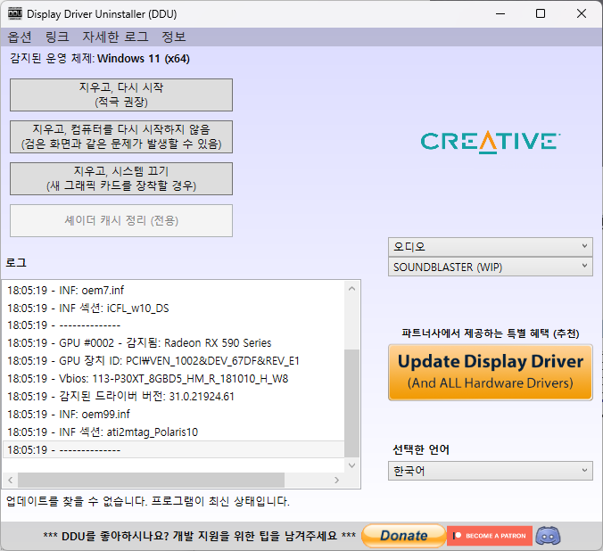Click 지우고, 컴퓨터를 다시 시작하지 않음 button
Viewport: 603px width, 551px height.
point(121,137)
